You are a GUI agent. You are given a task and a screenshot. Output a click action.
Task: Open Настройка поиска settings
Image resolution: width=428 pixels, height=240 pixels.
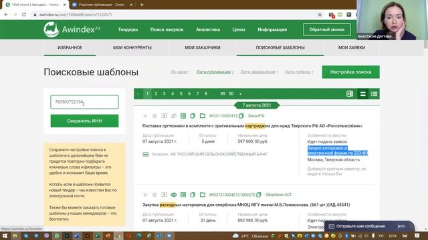coord(350,72)
